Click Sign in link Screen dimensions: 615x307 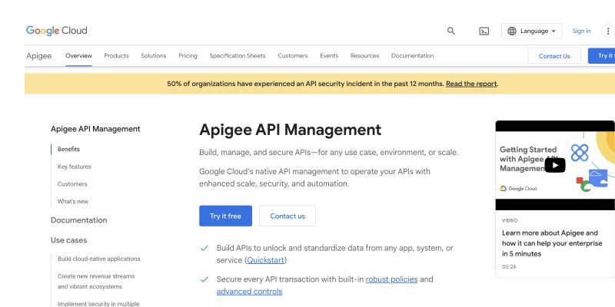click(x=581, y=31)
